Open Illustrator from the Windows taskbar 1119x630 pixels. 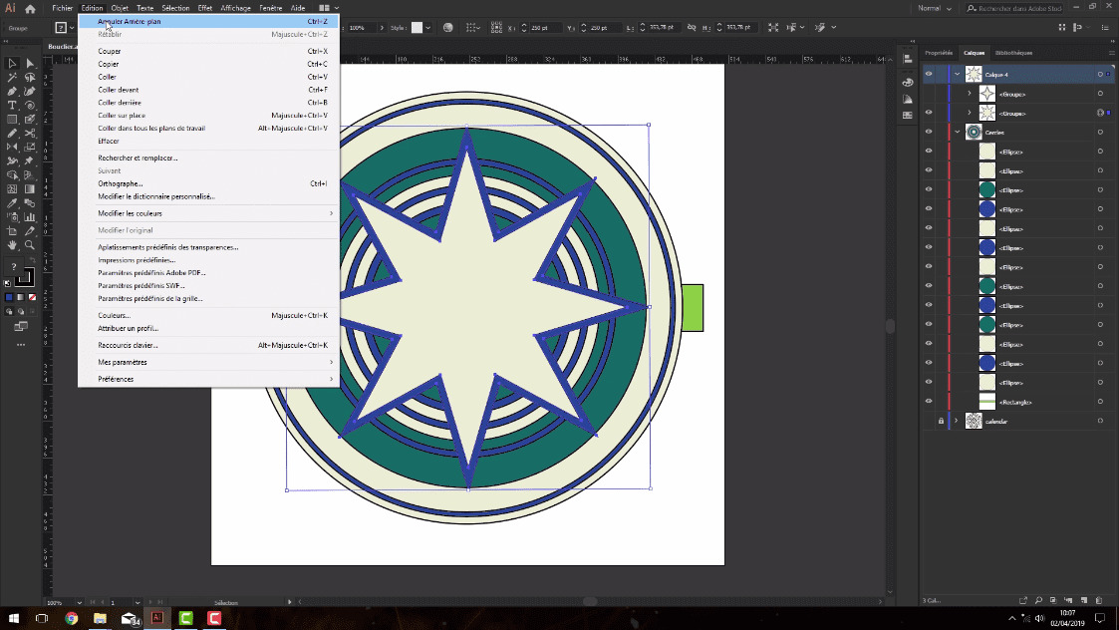click(156, 619)
